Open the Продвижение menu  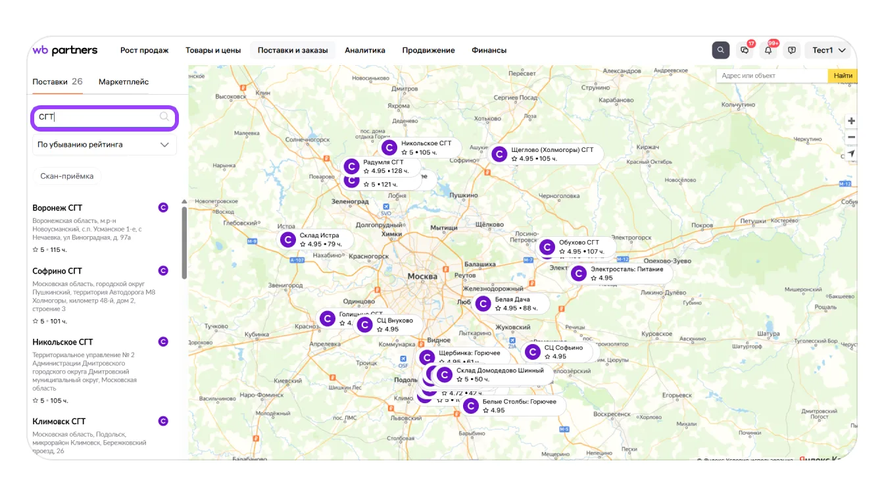[428, 50]
